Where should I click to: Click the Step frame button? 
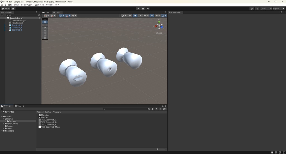coord(148,9)
